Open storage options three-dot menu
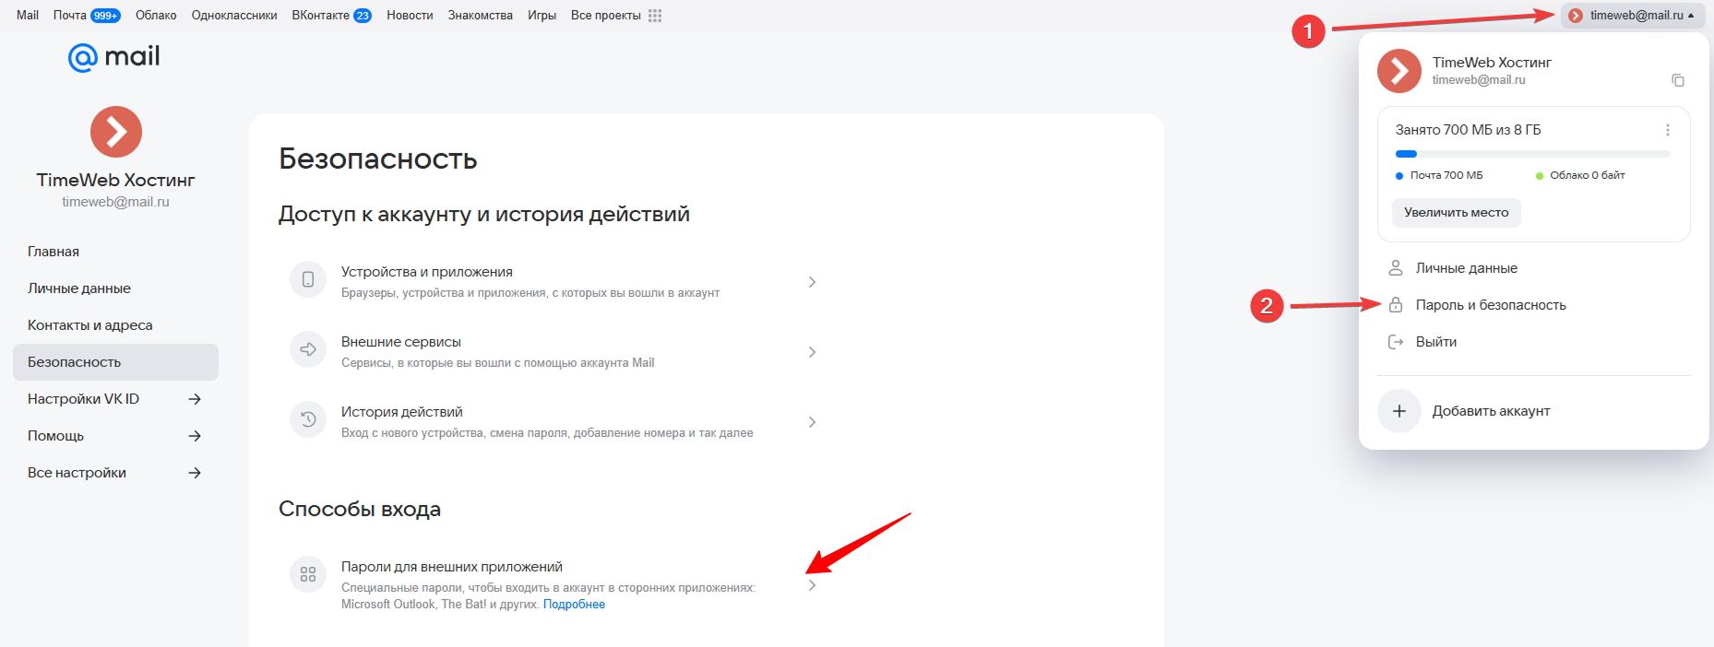 pos(1668,130)
